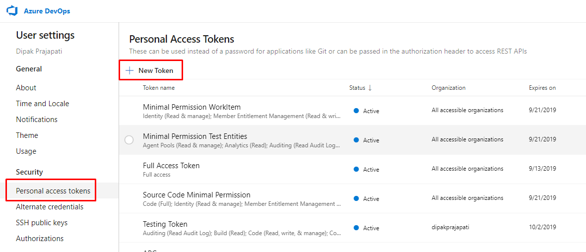The image size is (586, 252).
Task: Create a New Token
Action: (x=155, y=70)
